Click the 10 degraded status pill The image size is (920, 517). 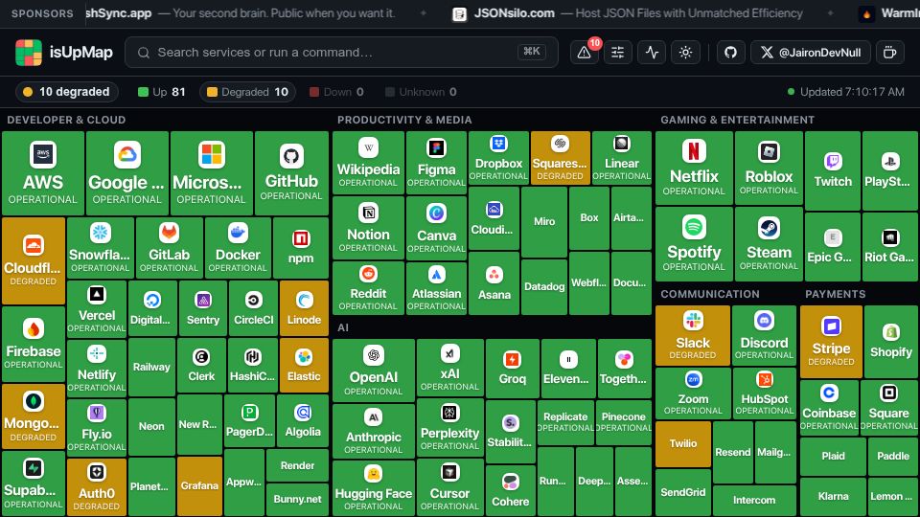[x=66, y=92]
